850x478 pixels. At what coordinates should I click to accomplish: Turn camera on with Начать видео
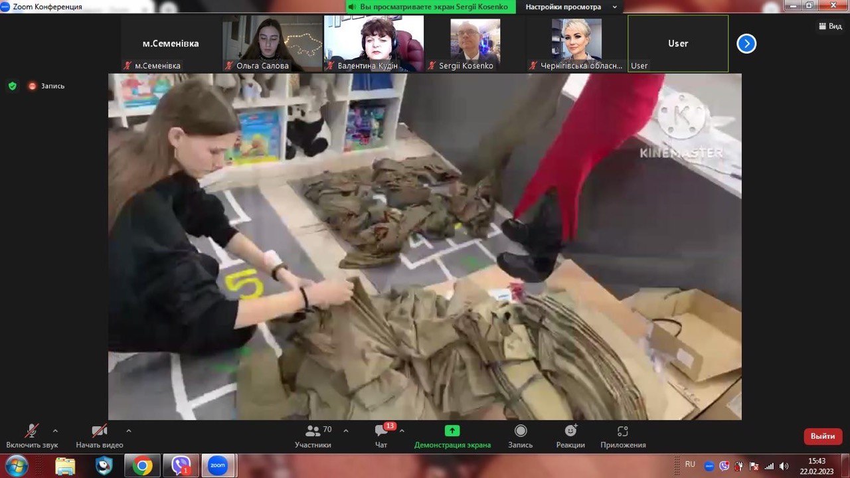tap(100, 437)
